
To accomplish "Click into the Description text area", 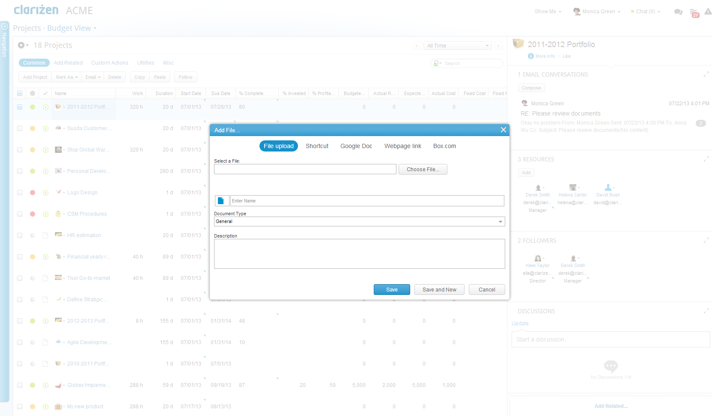I will pos(359,254).
